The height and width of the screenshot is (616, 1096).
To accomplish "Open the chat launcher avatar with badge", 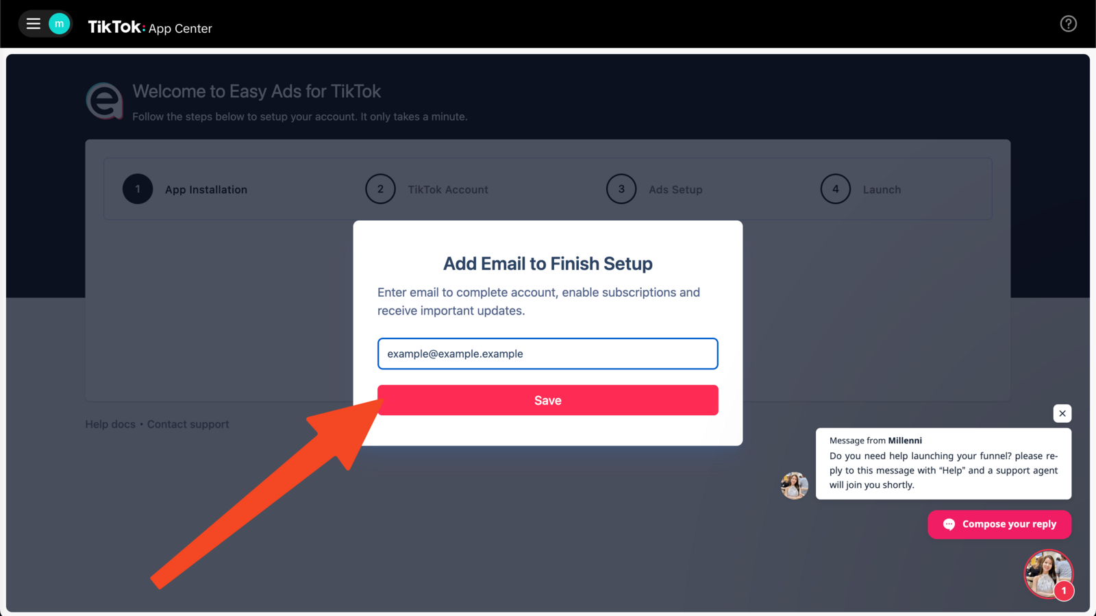I will coord(1048,574).
